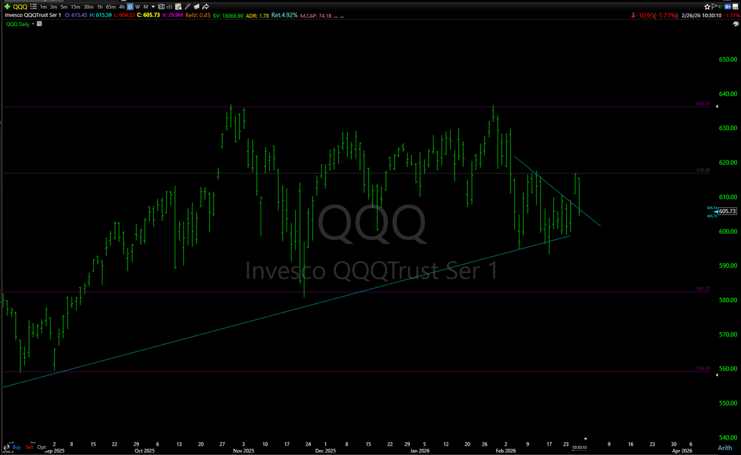Click the flag icon at top right
This screenshot has width=741, height=455.
pos(714,7)
